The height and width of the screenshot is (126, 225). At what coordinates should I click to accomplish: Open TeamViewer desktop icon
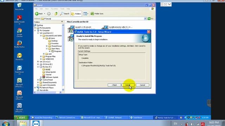19,70
